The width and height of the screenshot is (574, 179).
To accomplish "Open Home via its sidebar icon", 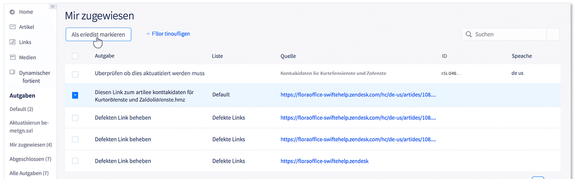I will (12, 12).
